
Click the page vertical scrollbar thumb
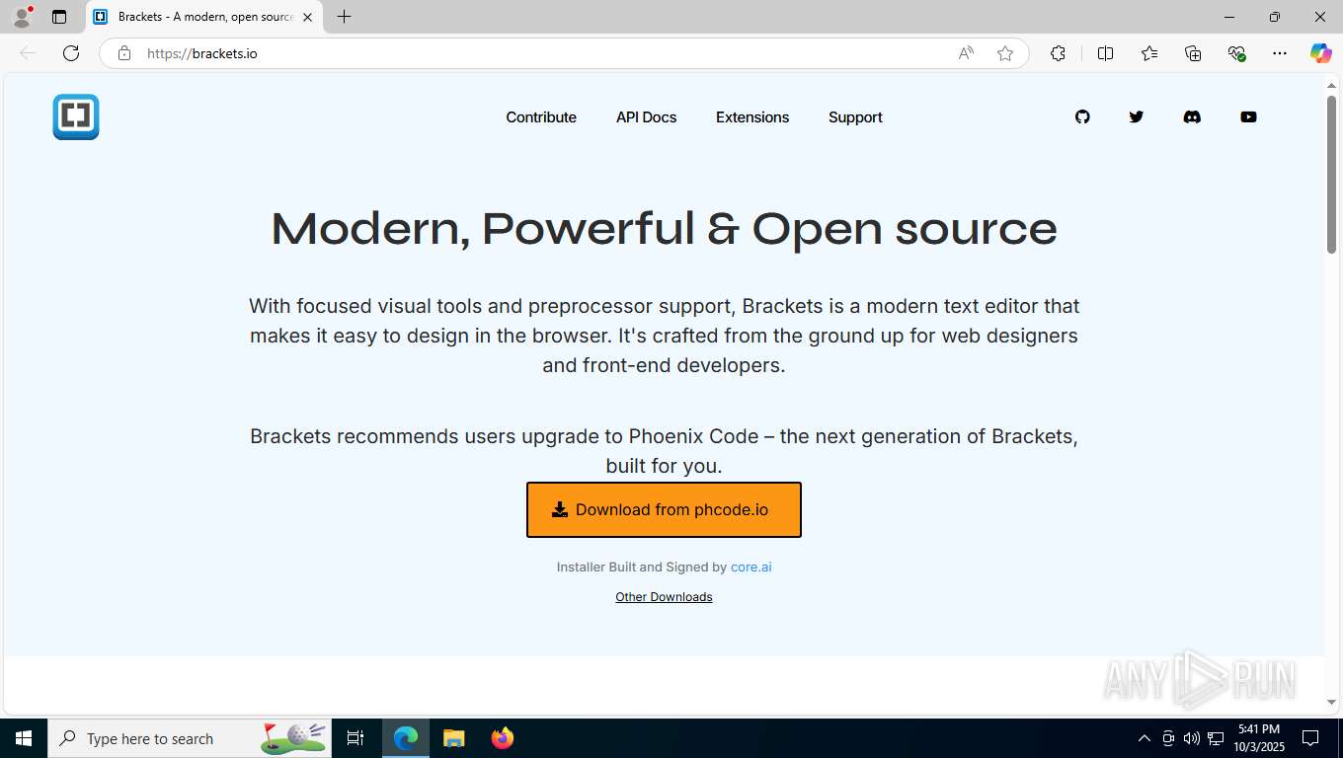pyautogui.click(x=1331, y=174)
